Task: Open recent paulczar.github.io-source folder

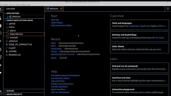Action: click(63, 54)
